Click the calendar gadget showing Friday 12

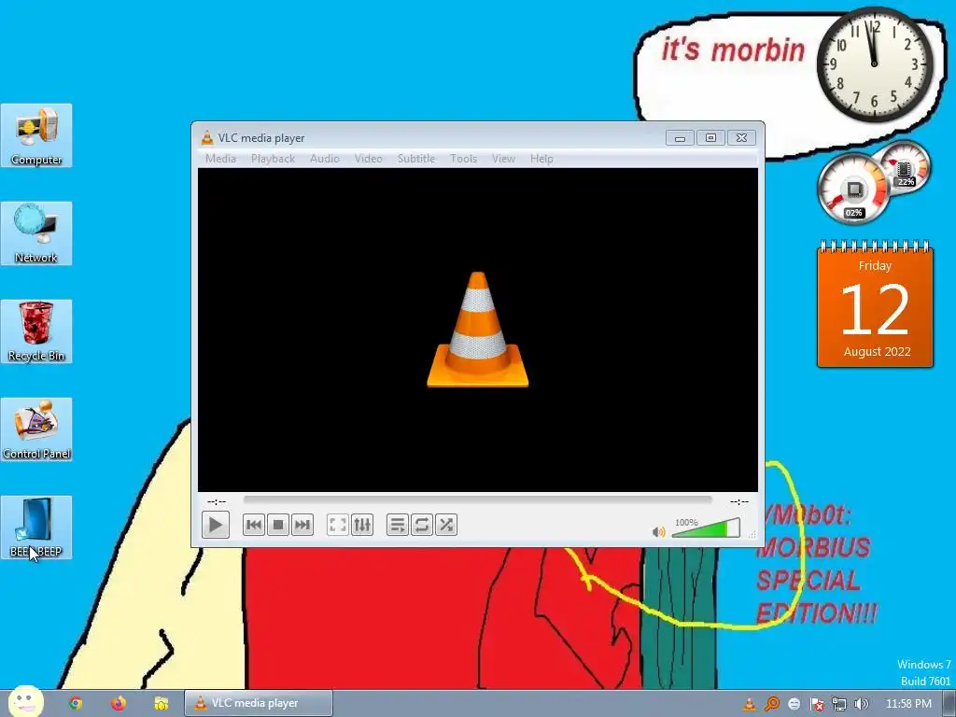point(875,305)
